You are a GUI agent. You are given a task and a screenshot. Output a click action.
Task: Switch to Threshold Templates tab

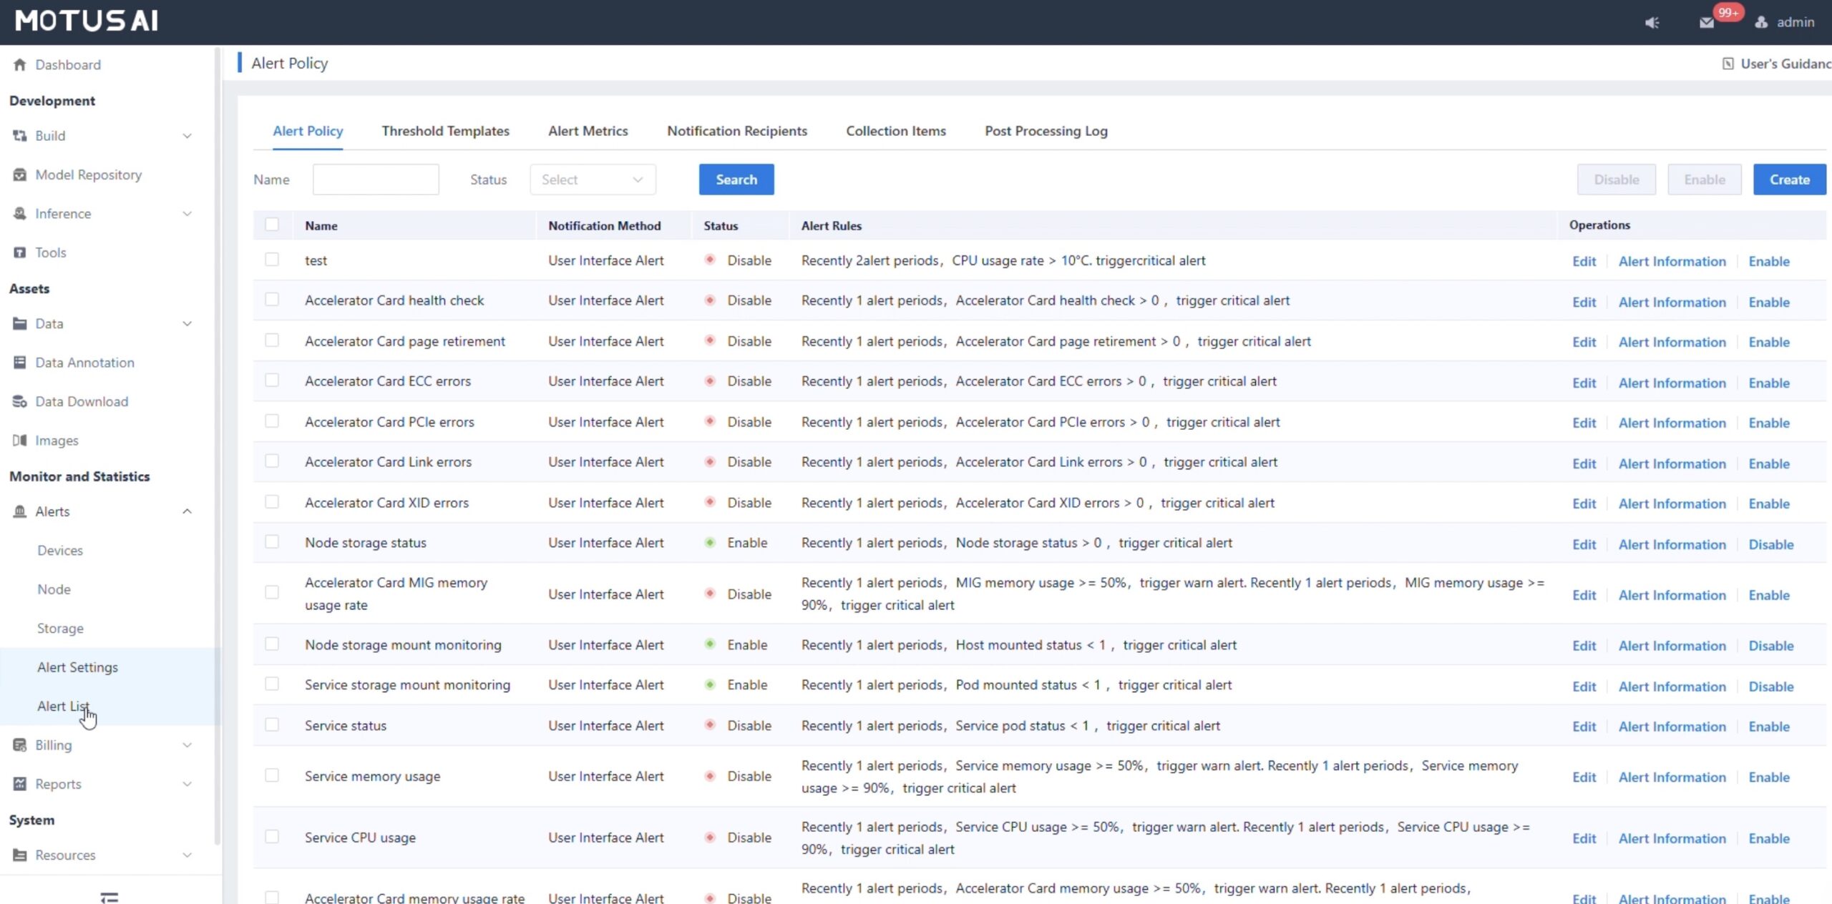coord(445,131)
